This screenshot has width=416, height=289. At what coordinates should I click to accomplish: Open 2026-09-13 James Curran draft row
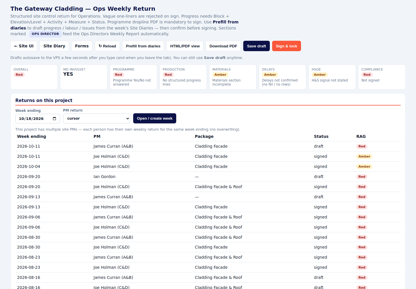(208, 197)
